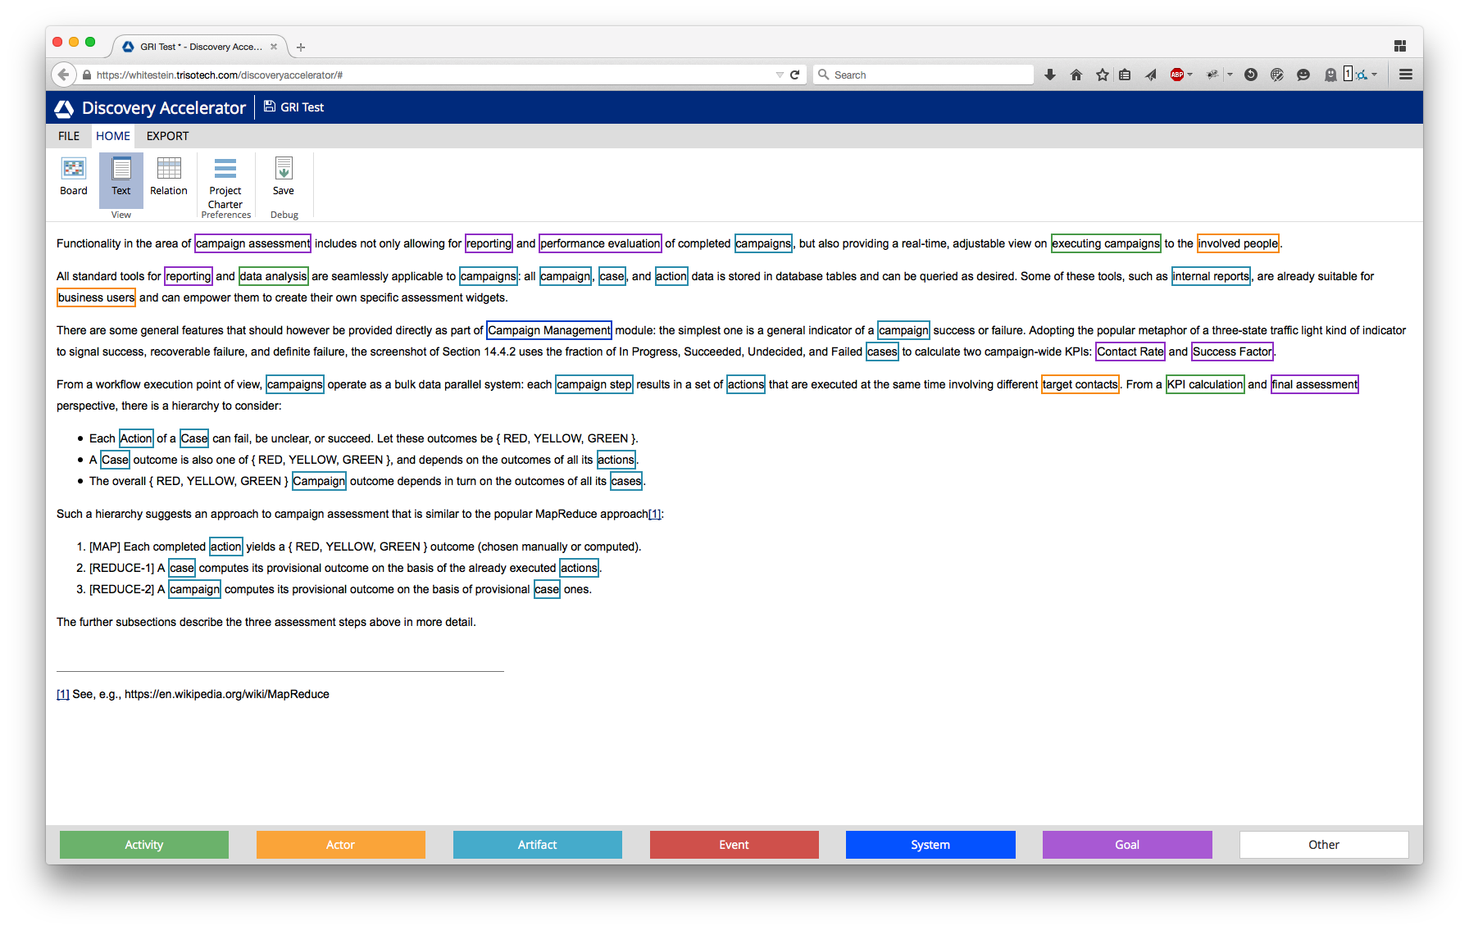Viewport: 1469px width, 930px height.
Task: Click the Adblock Plus icon
Action: tap(1177, 75)
